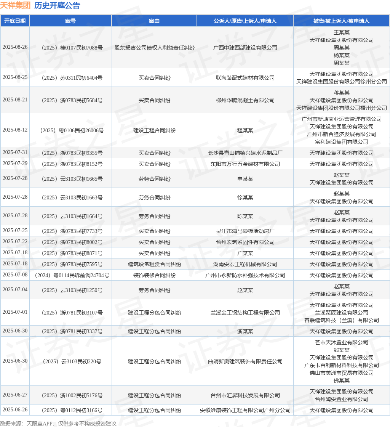Click date cell 2025-07-25
Viewport: 390px width, 427px height.
pyautogui.click(x=15, y=230)
